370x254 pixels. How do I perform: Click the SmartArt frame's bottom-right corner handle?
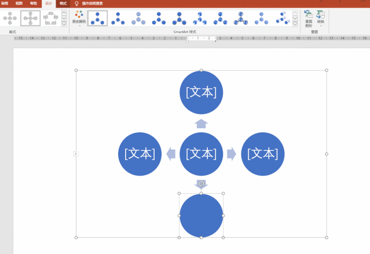click(x=327, y=237)
